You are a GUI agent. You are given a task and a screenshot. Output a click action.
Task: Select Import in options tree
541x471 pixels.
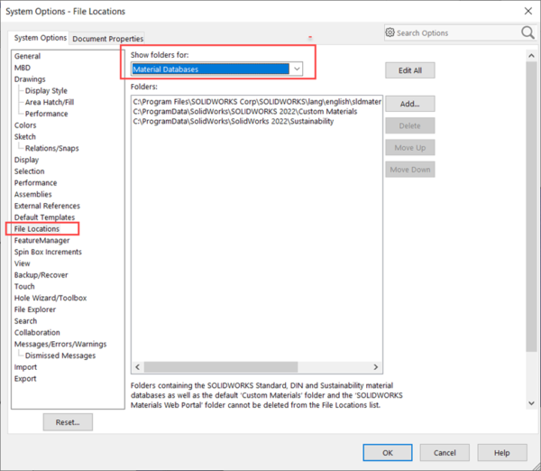click(x=25, y=367)
